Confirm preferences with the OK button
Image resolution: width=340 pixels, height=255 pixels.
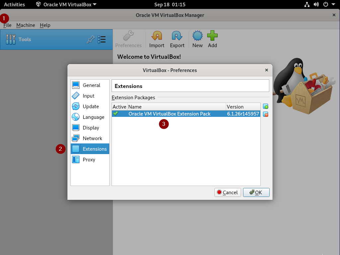(x=256, y=192)
